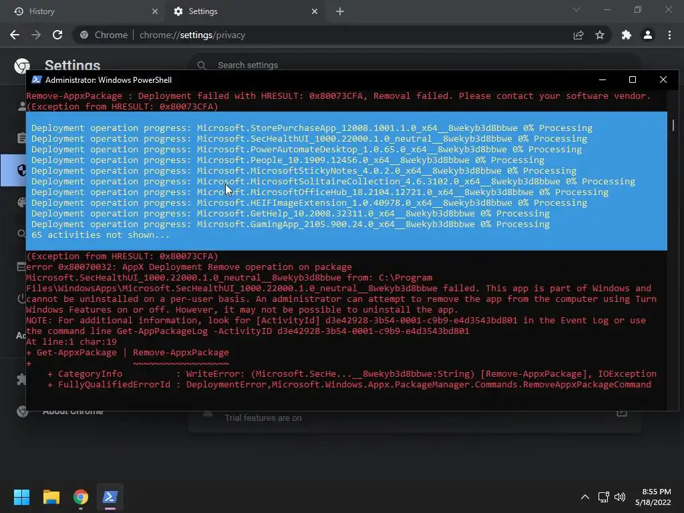The image size is (684, 513).
Task: Click the 'At line:1 char:19' text
Action: pos(71,341)
